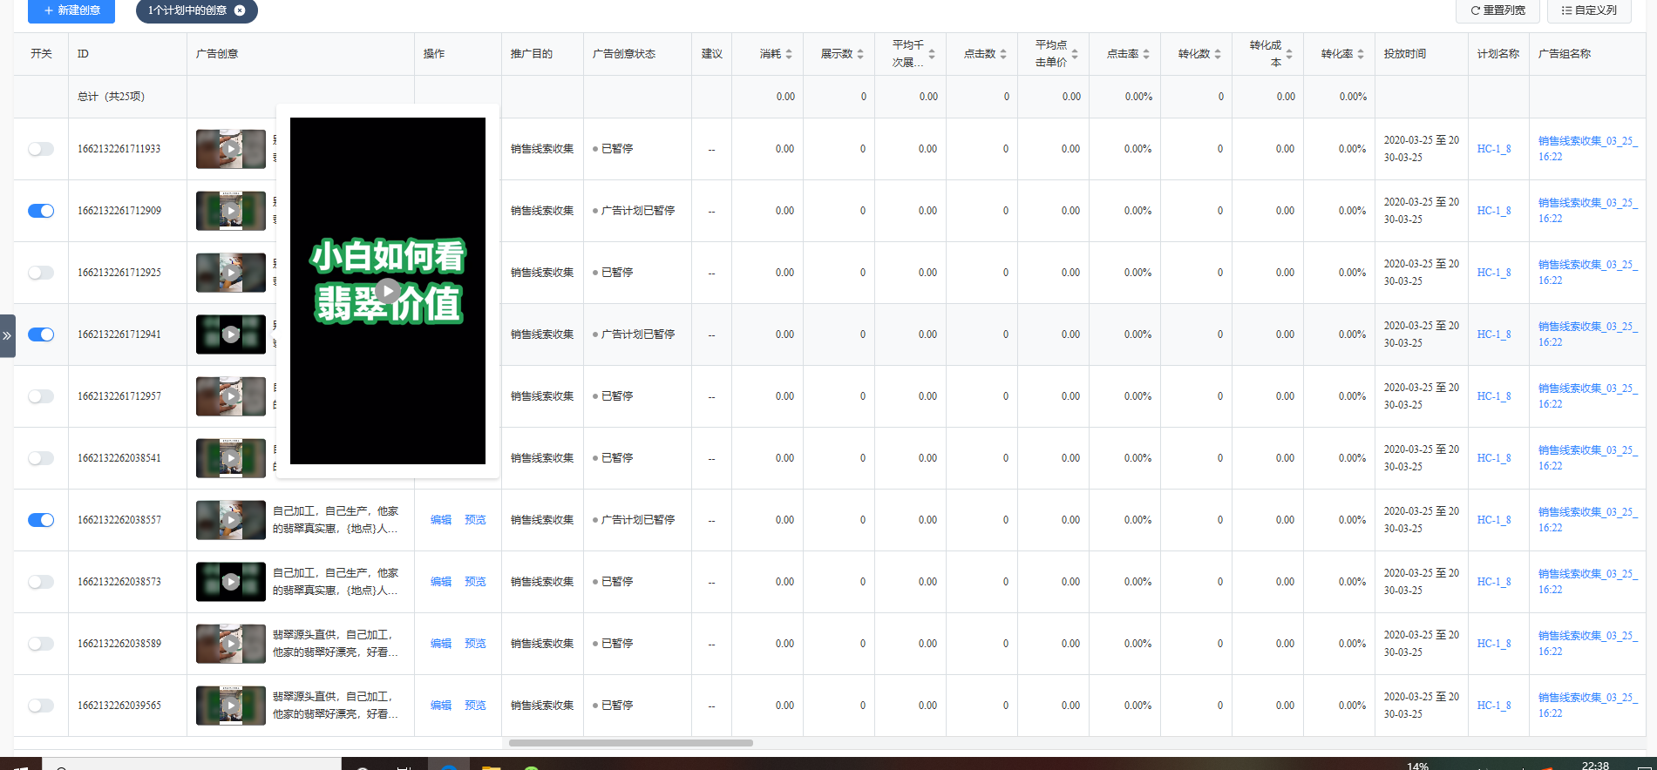The image size is (1657, 770).
Task: Click 预览 for creative 1662132262038573
Action: 475,582
